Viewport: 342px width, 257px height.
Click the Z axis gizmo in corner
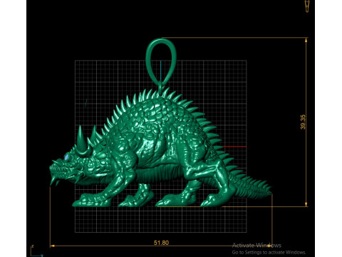(36, 251)
